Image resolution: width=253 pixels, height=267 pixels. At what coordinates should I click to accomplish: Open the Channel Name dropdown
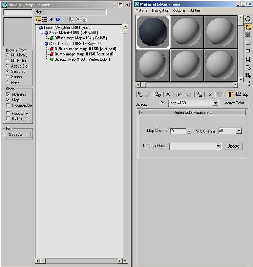tap(218, 146)
